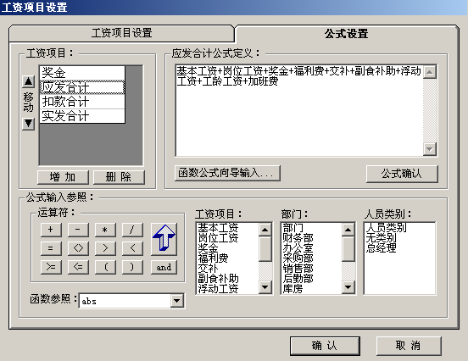Click inside the formula definition text box
The height and width of the screenshot is (361, 468).
coord(299,110)
